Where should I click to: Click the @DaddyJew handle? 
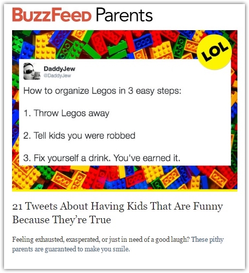click(x=57, y=75)
